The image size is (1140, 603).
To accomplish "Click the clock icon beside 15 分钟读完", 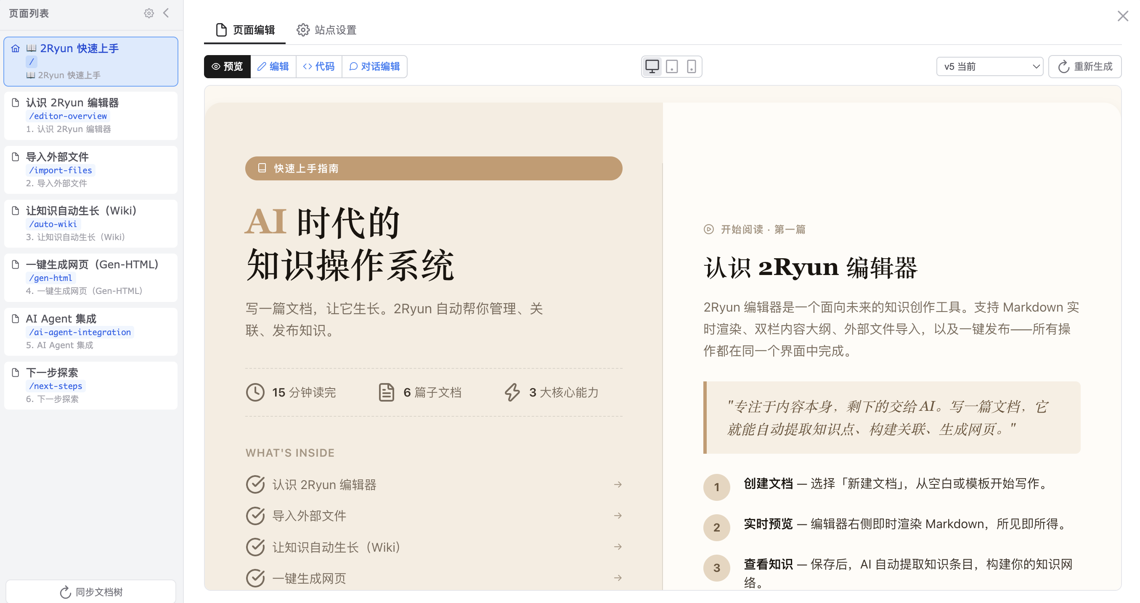I will coord(255,392).
